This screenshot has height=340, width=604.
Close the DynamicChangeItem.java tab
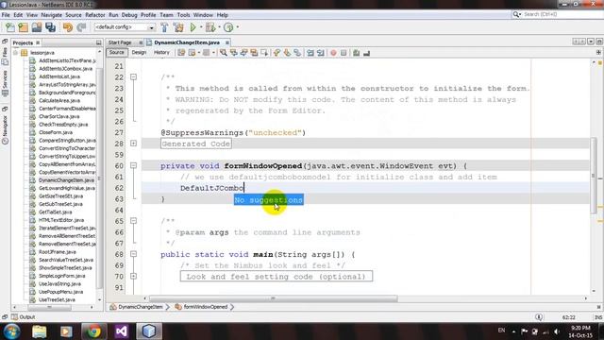pyautogui.click(x=227, y=42)
